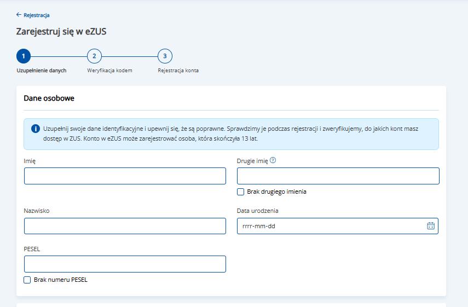Viewport: 468px width, 307px height.
Task: Enable the Brak numeru PESEL checkbox
Action: (x=27, y=280)
